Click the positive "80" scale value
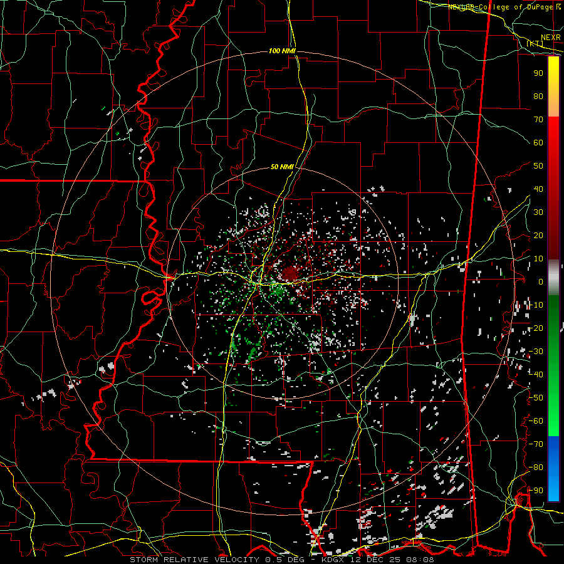Image resolution: width=564 pixels, height=564 pixels. tap(538, 97)
